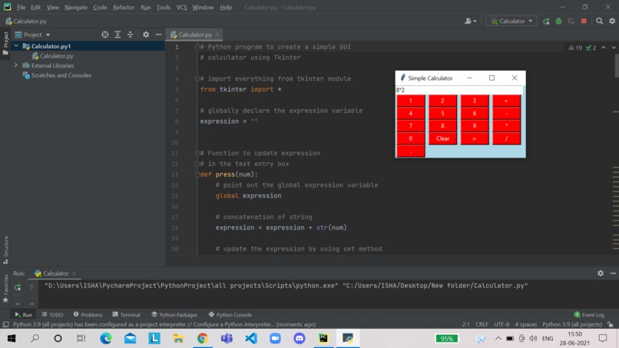This screenshot has width=619, height=348.
Task: Hide the Run tool window minus icon
Action: tap(613, 273)
